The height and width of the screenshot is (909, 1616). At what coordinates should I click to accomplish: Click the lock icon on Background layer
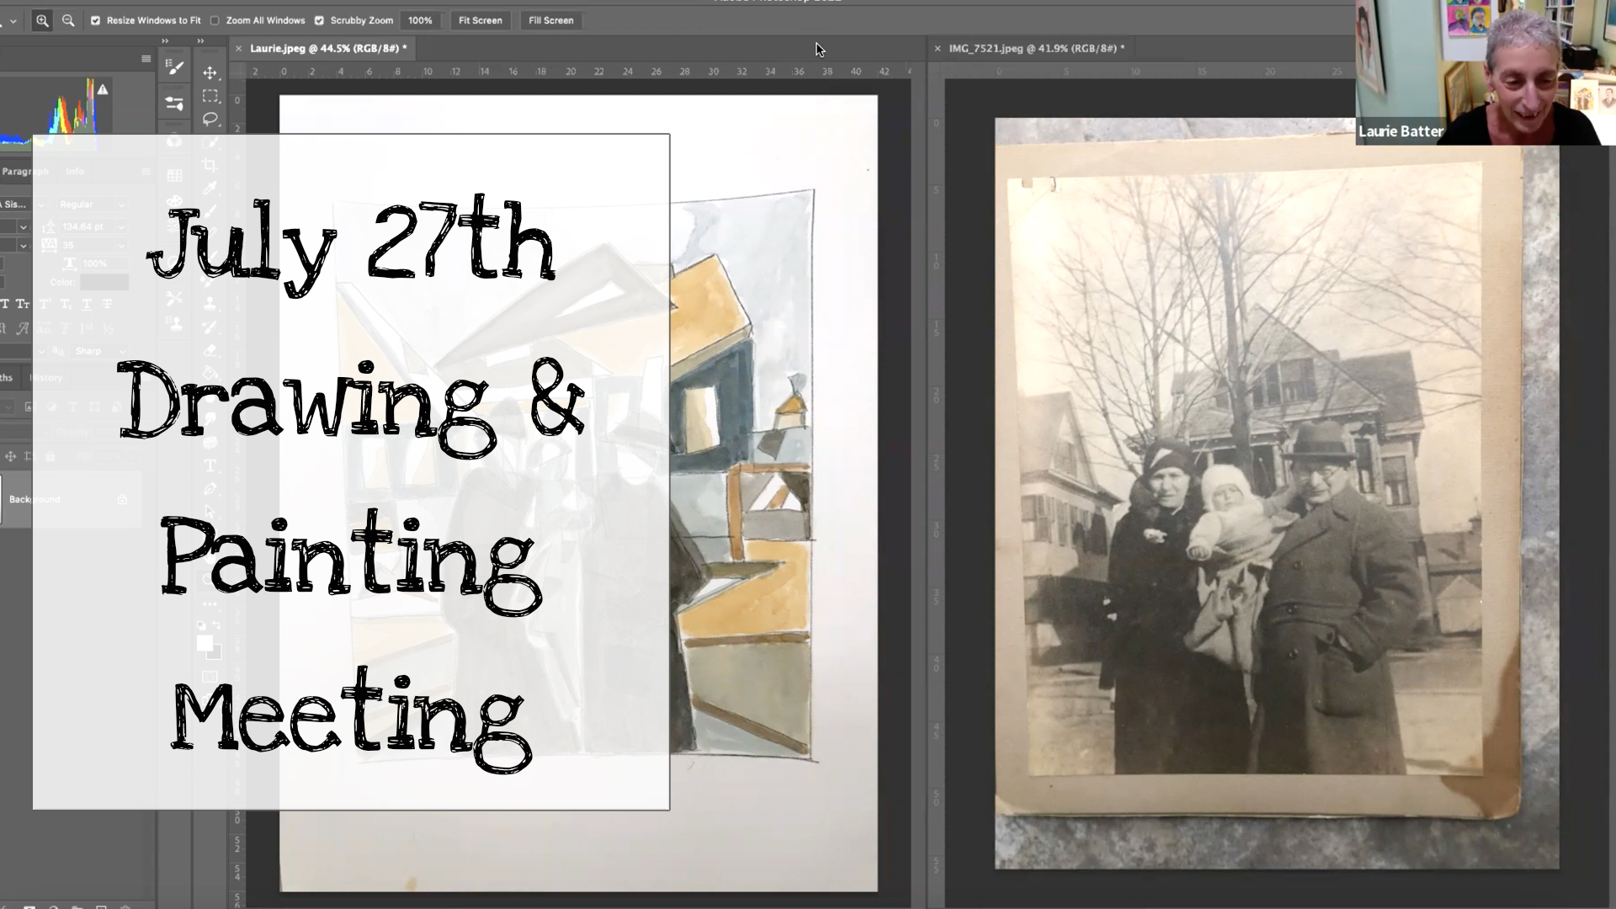(x=122, y=499)
